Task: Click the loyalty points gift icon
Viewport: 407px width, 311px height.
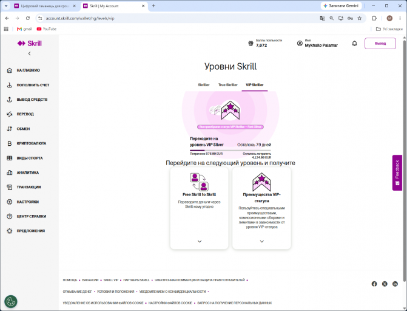Action: pyautogui.click(x=251, y=43)
